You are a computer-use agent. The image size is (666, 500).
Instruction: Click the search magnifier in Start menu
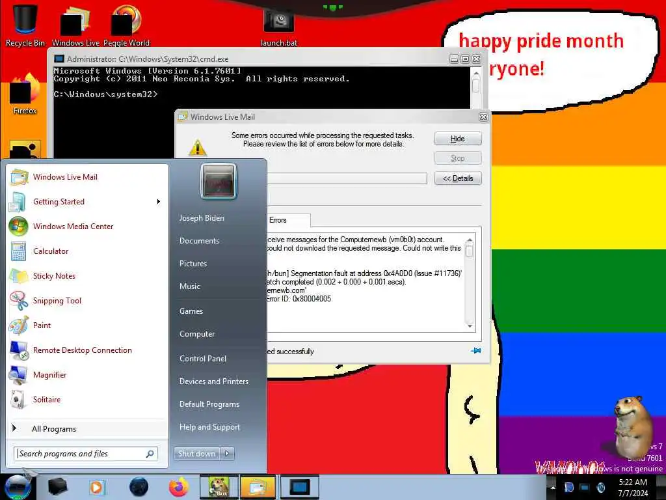(x=150, y=454)
